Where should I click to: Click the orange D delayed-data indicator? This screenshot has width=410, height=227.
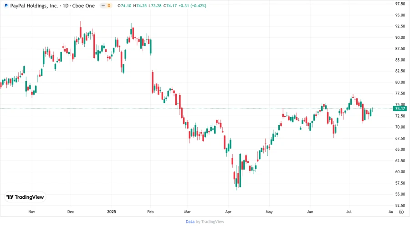109,5
